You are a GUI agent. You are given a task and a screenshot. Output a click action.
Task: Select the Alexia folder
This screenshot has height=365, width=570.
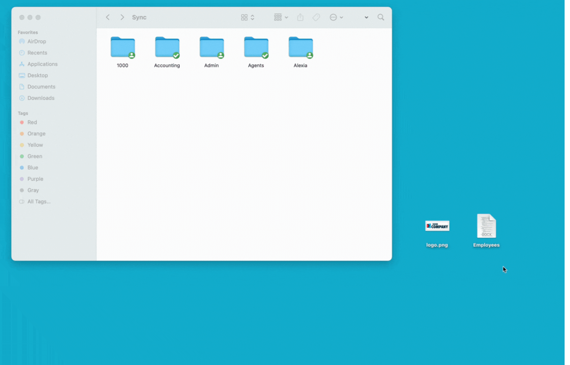(x=301, y=48)
